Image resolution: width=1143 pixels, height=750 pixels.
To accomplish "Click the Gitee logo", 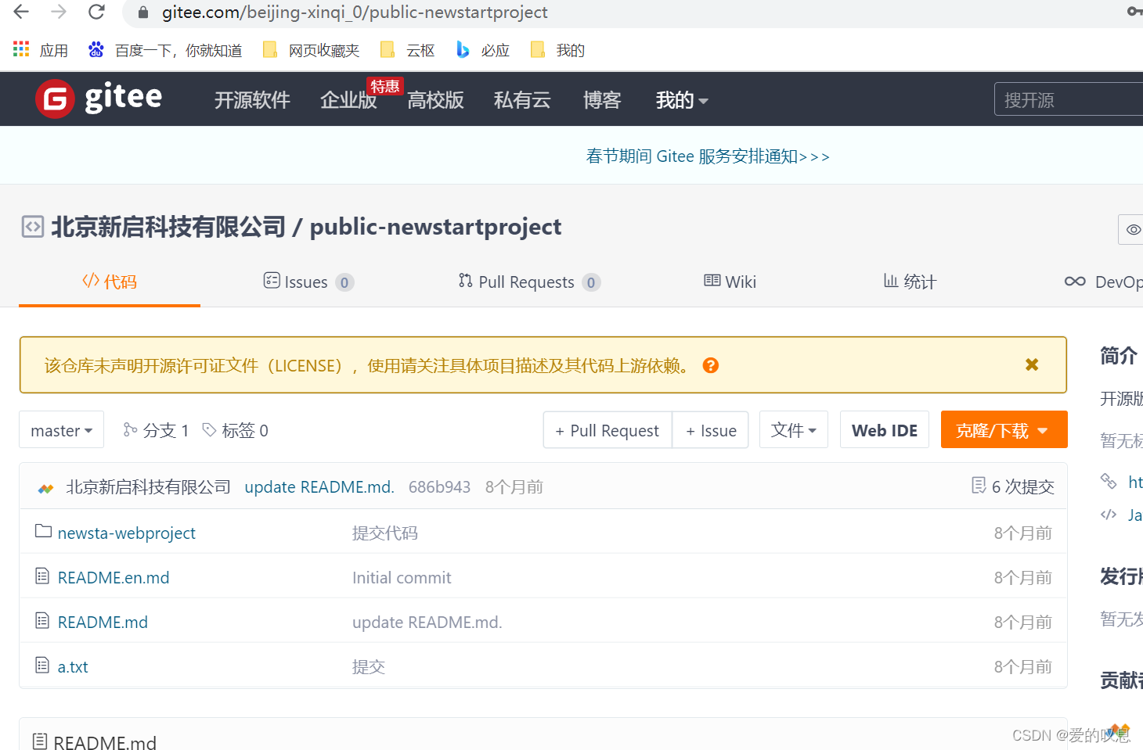I will click(x=99, y=99).
